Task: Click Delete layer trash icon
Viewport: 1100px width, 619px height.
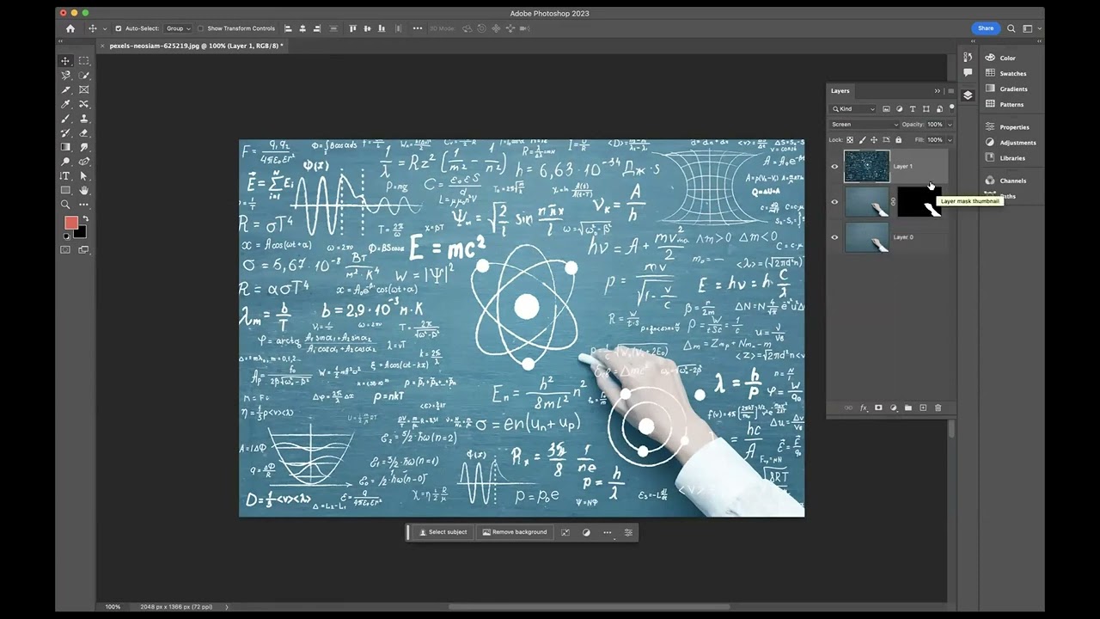Action: point(938,408)
